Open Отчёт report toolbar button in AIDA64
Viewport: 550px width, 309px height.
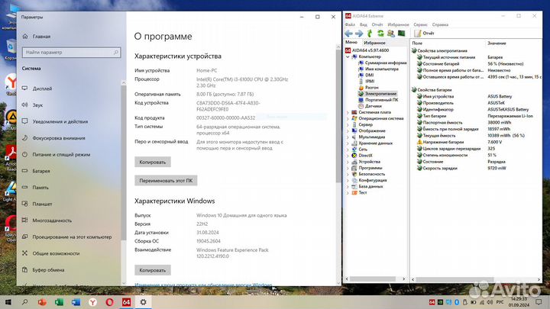424,34
